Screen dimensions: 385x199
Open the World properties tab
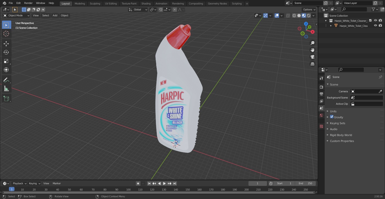(321, 115)
